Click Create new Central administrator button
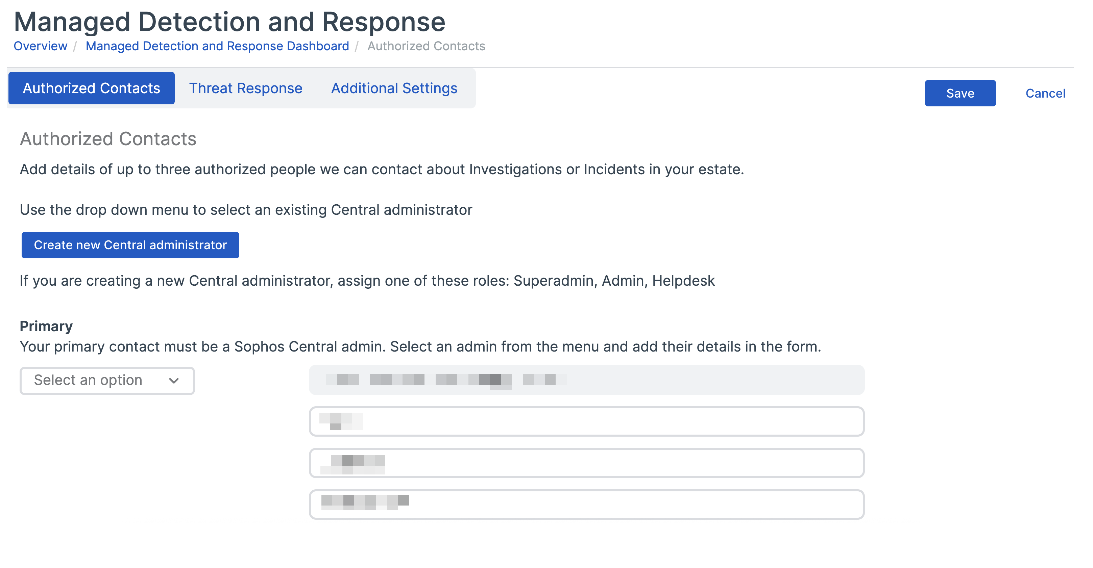This screenshot has height=568, width=1093. pos(130,245)
